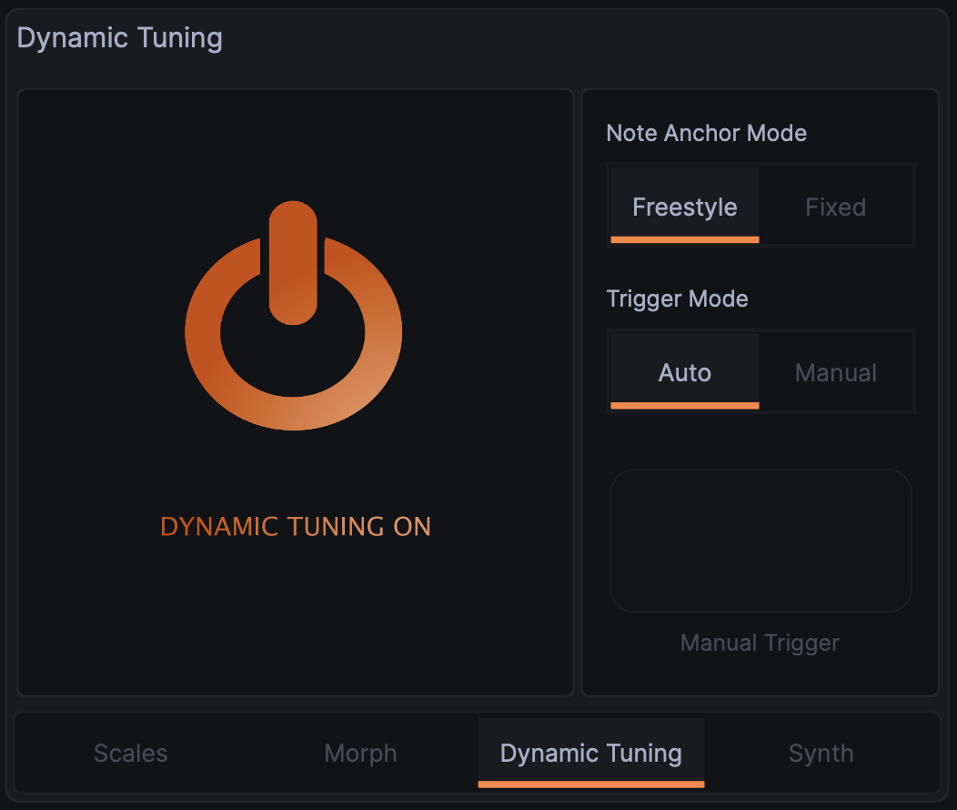Screen dimensions: 957x810
Task: Switch to the Morph tab
Action: pyautogui.click(x=361, y=754)
